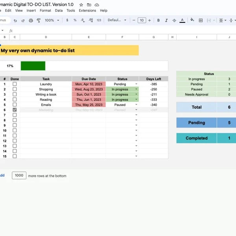The height and width of the screenshot is (236, 236).
Task: Format selection as currency
Action: (67, 20)
